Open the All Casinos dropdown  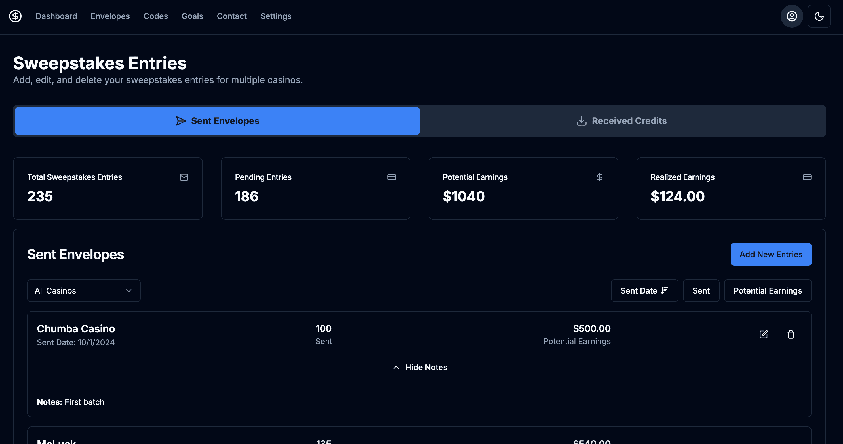[x=84, y=291]
